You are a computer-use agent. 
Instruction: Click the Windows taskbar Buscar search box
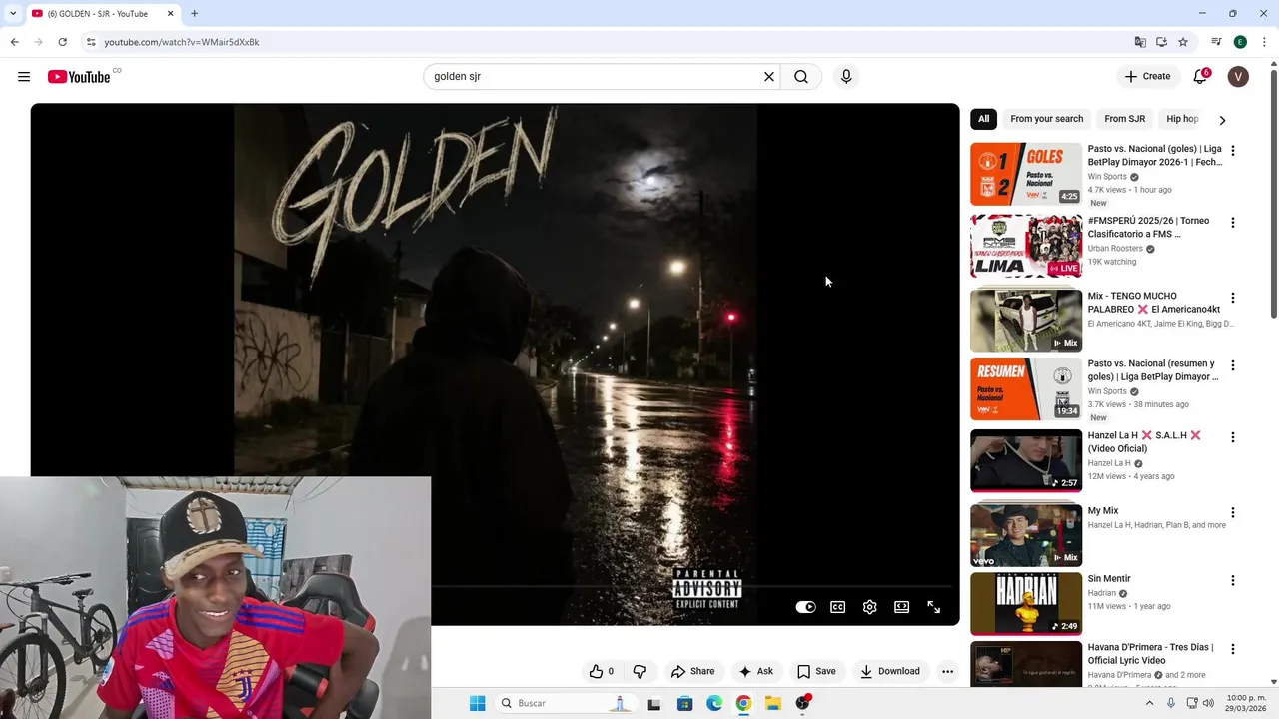click(565, 703)
